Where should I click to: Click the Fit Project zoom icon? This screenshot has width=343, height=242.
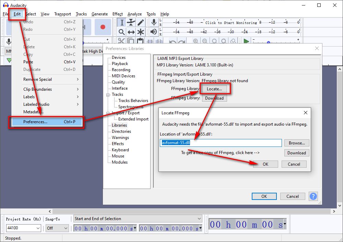pos(224,41)
